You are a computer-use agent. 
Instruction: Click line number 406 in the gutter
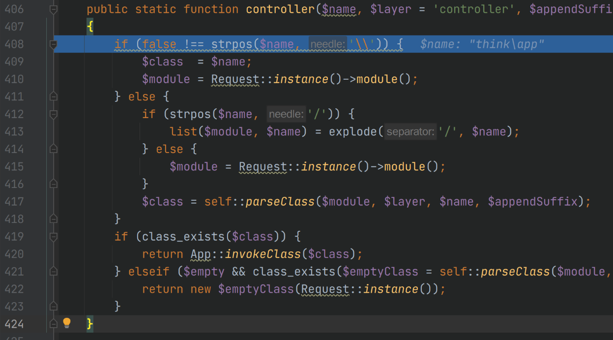(x=14, y=9)
